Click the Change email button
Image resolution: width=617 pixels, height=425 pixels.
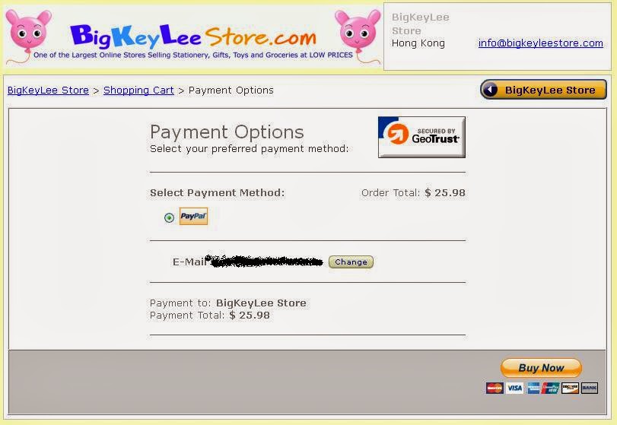(351, 262)
